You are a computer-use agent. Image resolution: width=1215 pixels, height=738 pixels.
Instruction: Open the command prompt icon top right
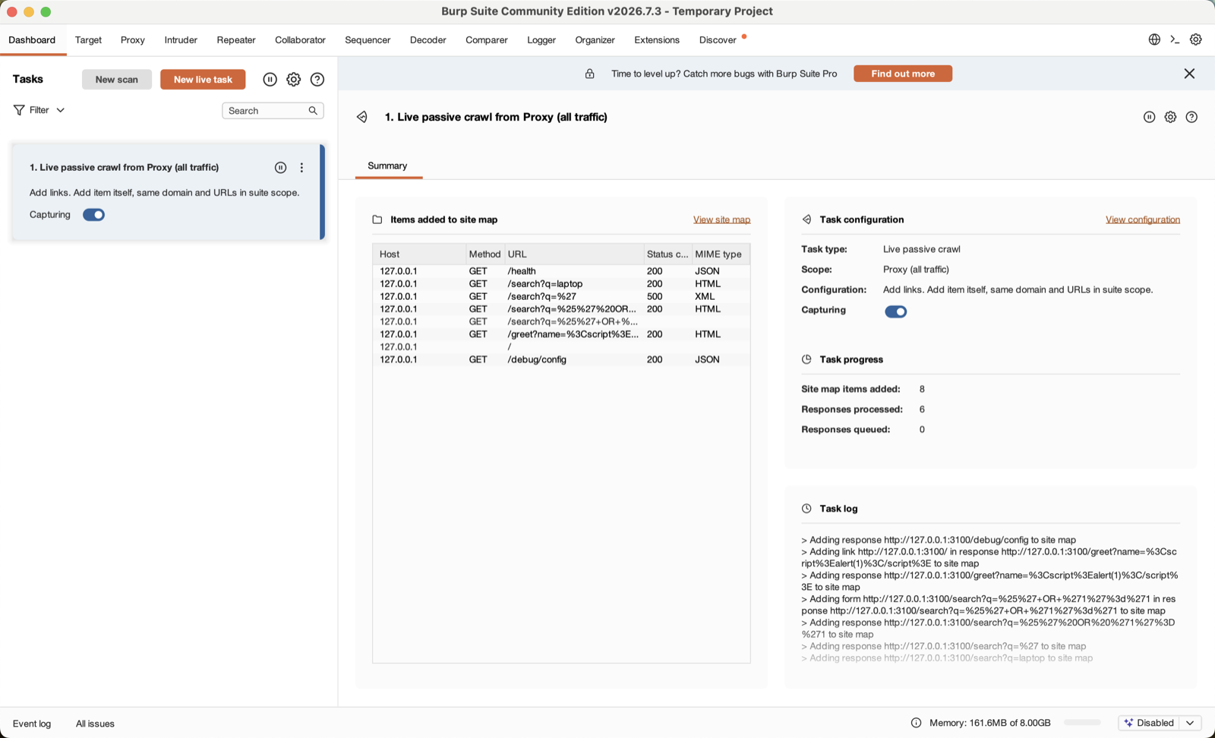[x=1175, y=39]
